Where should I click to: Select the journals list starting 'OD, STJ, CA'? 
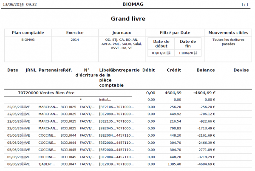(122, 44)
